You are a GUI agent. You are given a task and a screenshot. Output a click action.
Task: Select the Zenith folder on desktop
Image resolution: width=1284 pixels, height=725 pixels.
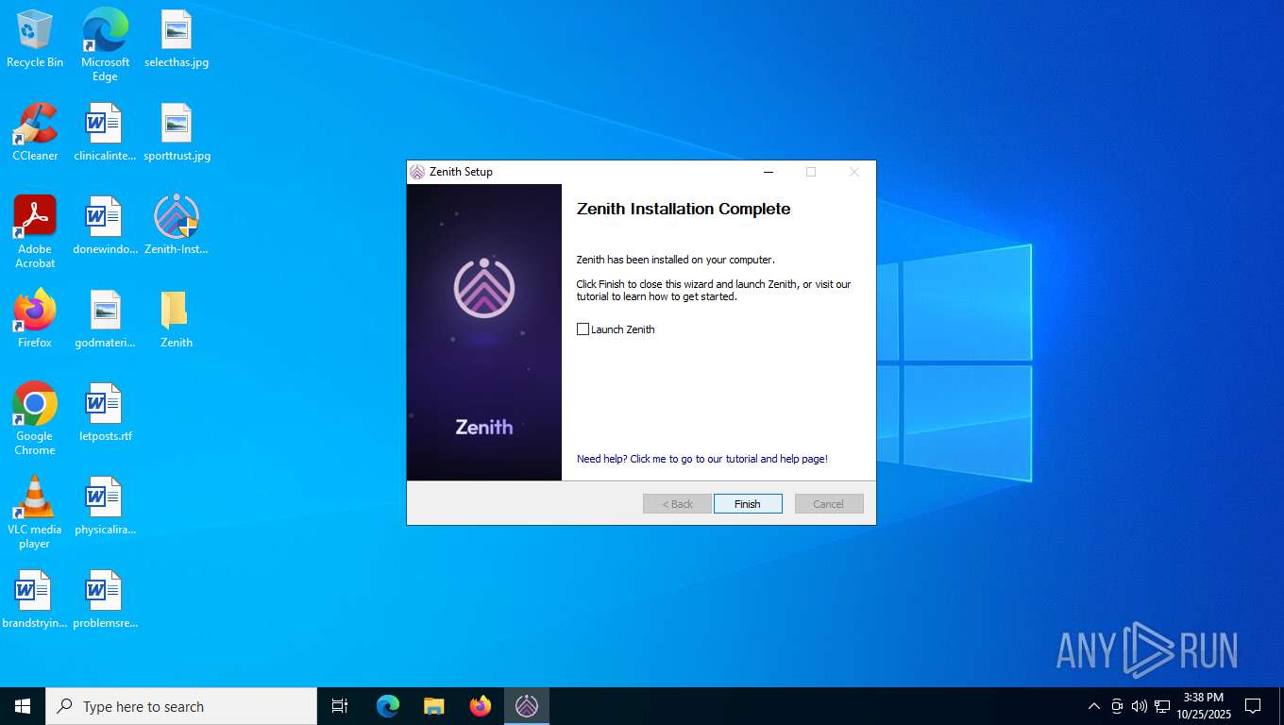(177, 319)
